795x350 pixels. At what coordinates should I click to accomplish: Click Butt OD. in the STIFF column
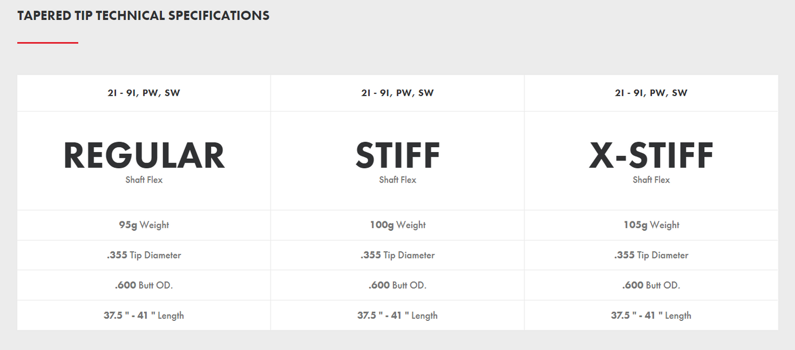(397, 285)
